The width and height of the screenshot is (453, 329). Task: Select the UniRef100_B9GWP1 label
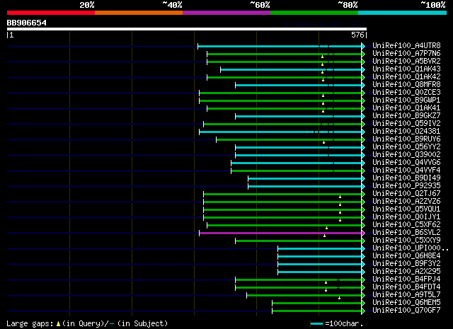pos(406,100)
